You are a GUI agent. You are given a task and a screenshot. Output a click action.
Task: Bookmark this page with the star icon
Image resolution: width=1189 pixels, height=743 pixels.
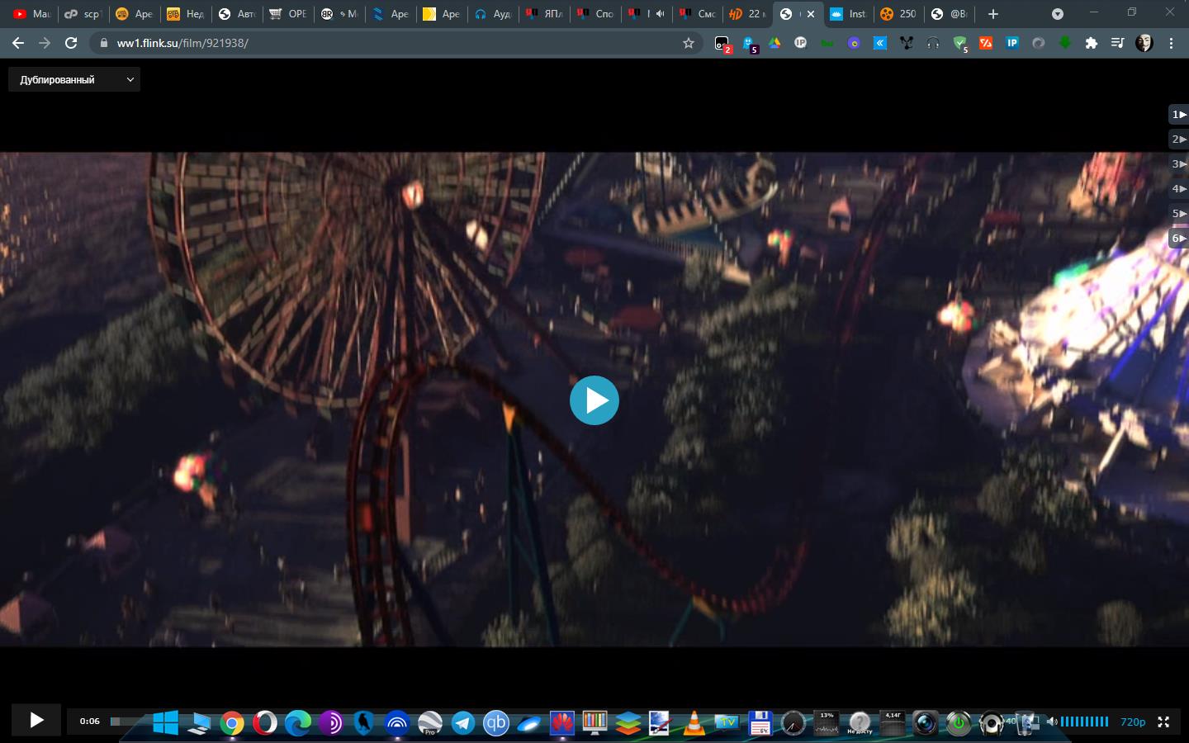point(689,43)
